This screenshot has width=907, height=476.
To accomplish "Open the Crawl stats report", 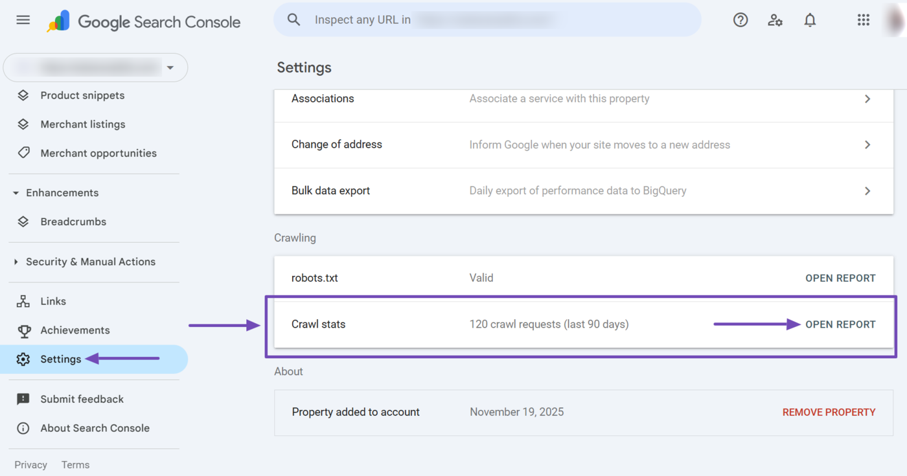I will tap(840, 324).
